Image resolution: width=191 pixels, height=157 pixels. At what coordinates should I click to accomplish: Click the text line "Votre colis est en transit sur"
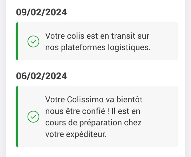click(97, 36)
